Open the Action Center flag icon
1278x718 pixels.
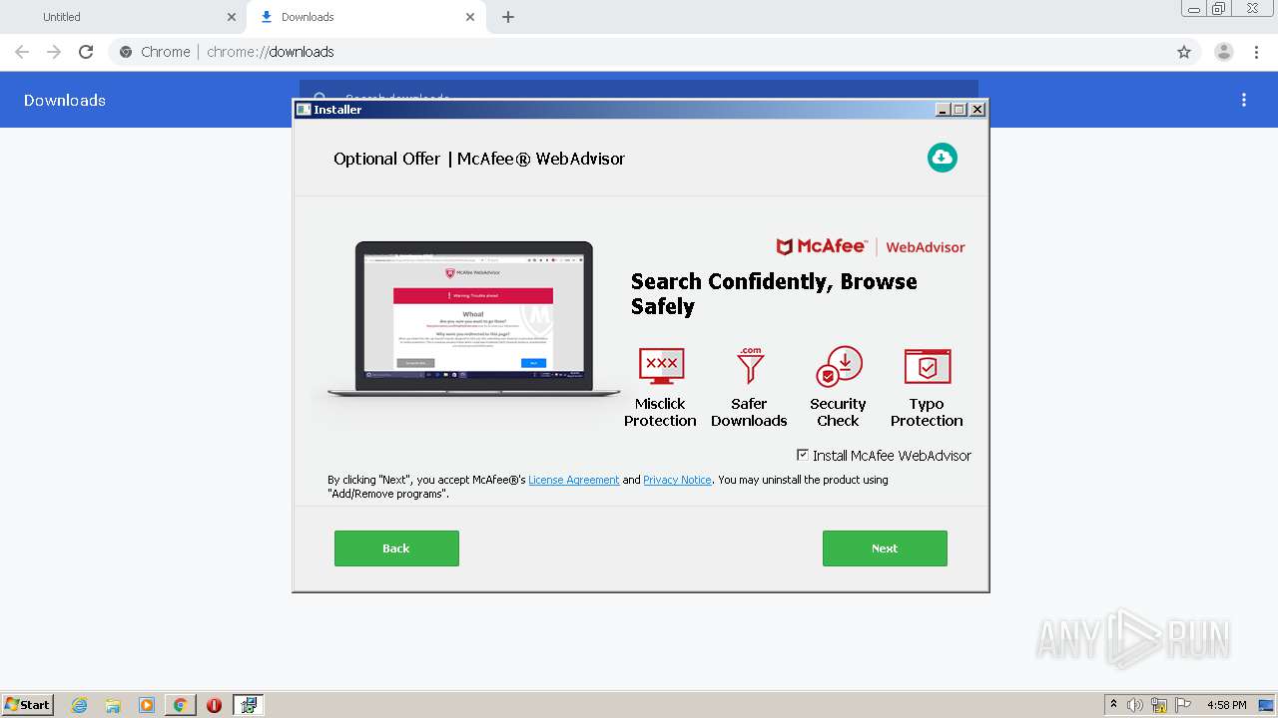click(x=1184, y=705)
